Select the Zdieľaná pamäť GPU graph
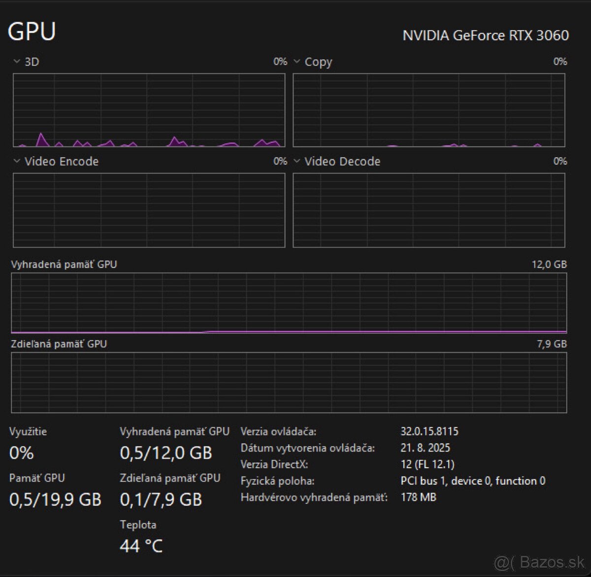Viewport: 591px width, 577px height. pos(289,383)
